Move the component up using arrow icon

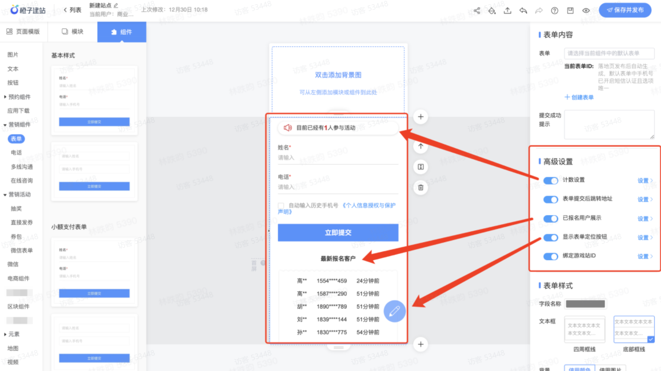click(420, 146)
